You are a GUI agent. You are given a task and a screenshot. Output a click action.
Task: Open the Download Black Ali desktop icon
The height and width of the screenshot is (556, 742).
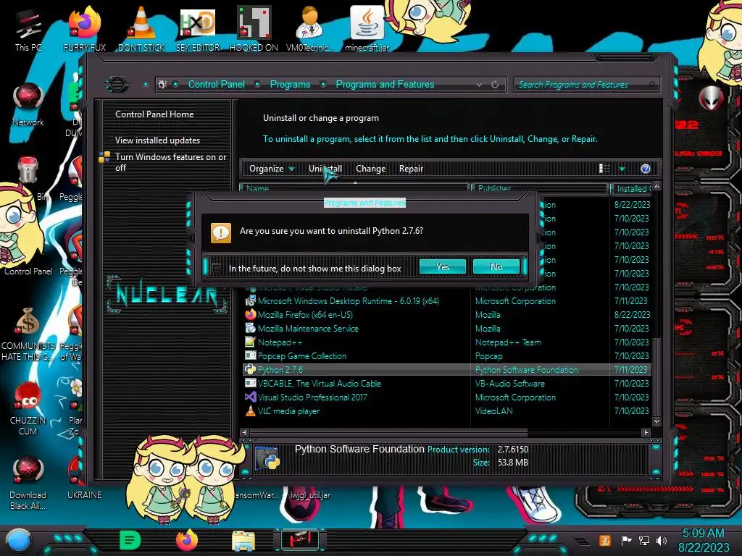[28, 484]
